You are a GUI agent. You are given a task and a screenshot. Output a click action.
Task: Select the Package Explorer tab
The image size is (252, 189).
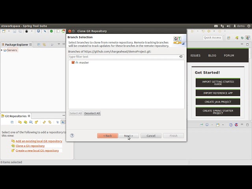coord(17,44)
